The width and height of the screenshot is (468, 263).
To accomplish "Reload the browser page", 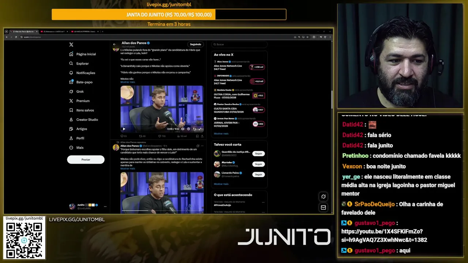I will coord(16,37).
